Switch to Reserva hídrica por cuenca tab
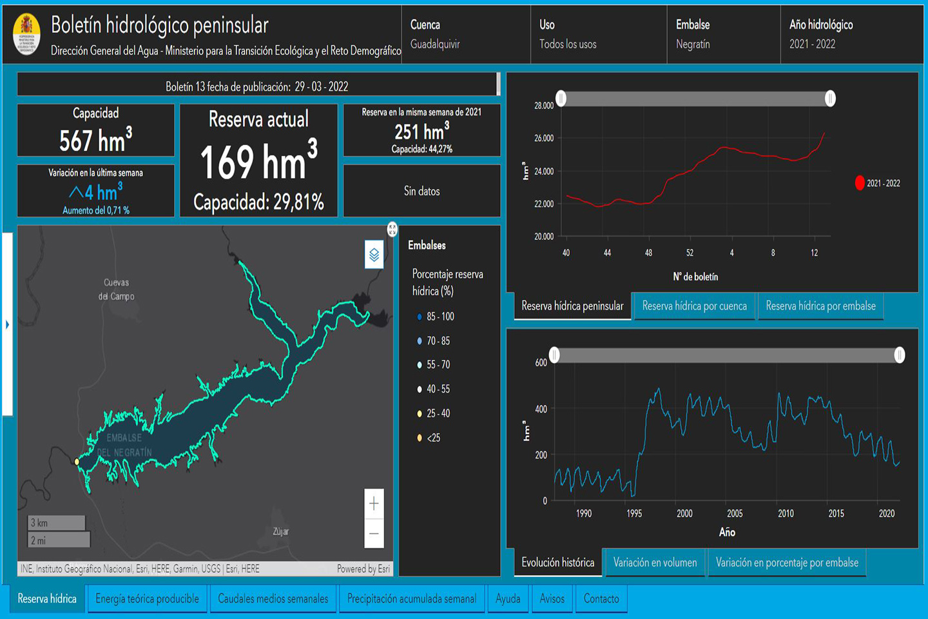The width and height of the screenshot is (928, 619). [x=694, y=306]
